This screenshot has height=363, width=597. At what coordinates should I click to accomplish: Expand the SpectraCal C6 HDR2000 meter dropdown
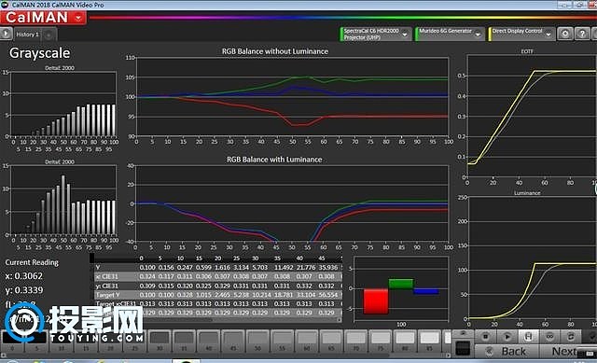[375, 34]
